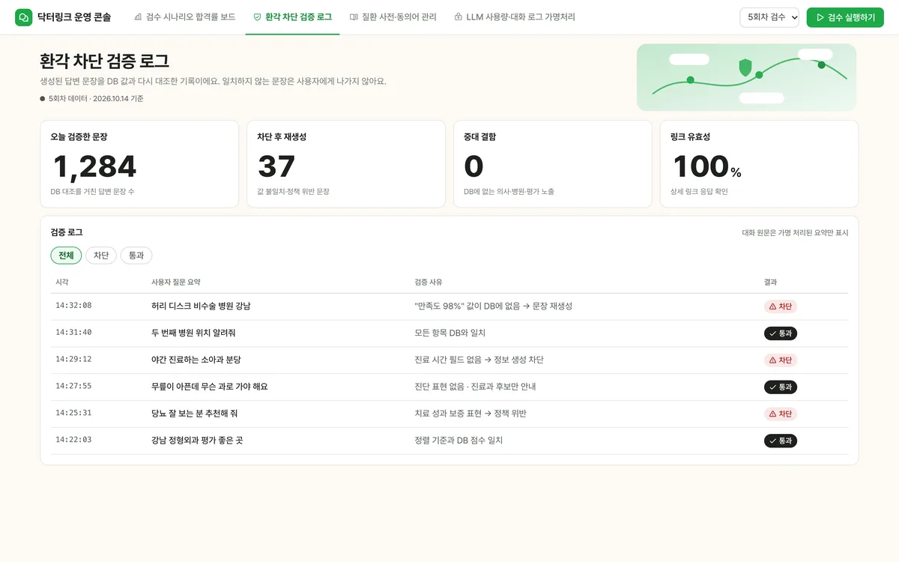899x562 pixels.
Task: Click the green shield in the banner illustration
Action: pyautogui.click(x=745, y=68)
